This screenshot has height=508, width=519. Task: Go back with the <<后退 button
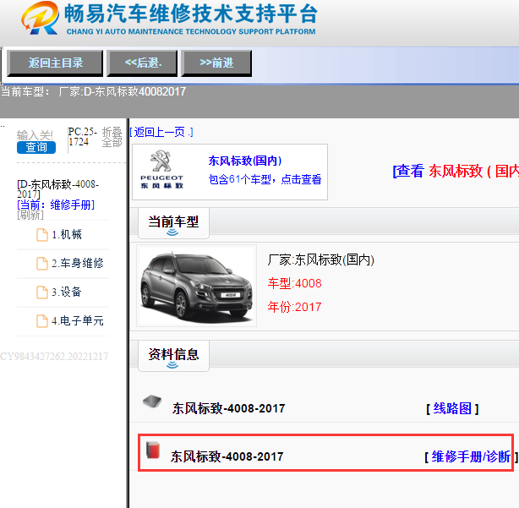pos(142,63)
